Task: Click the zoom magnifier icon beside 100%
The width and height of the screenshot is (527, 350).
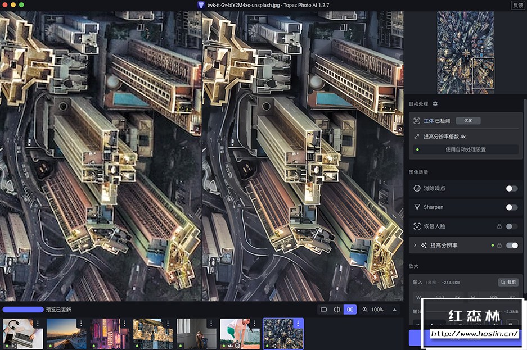Action: tap(364, 310)
